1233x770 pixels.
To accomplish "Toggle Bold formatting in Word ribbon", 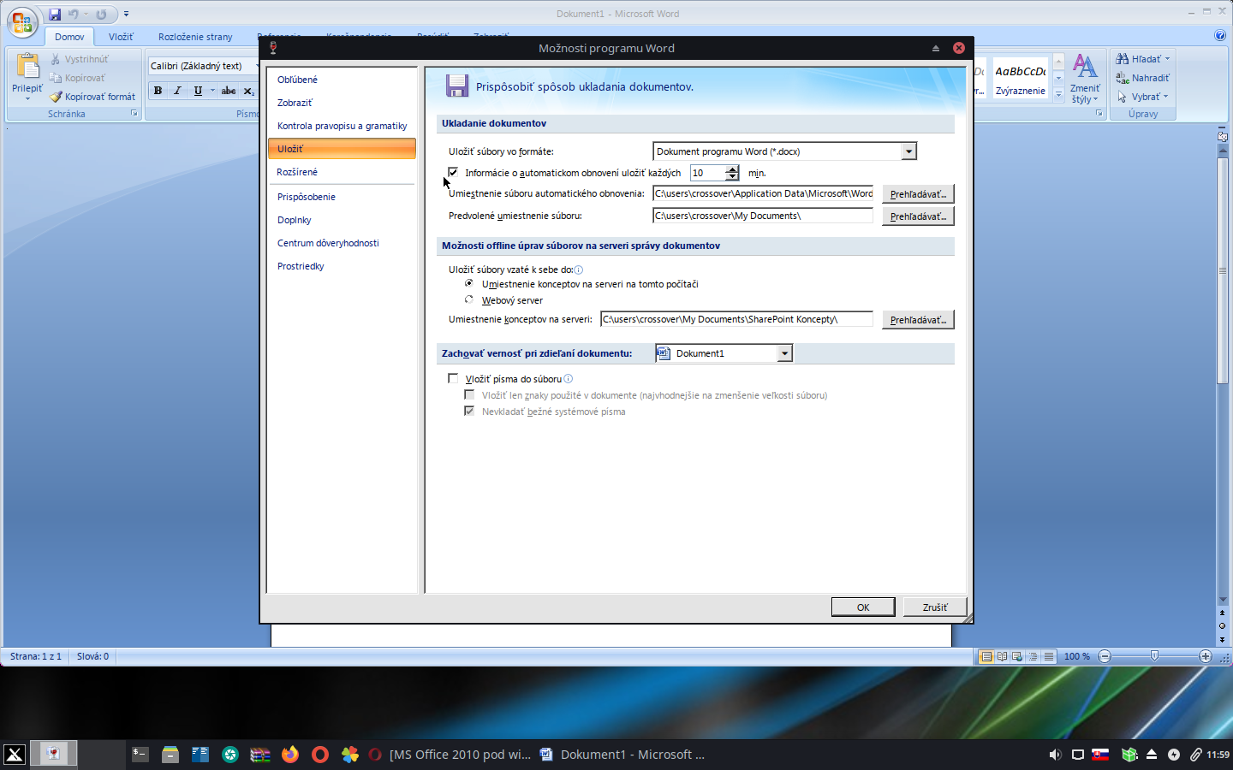I will point(158,91).
